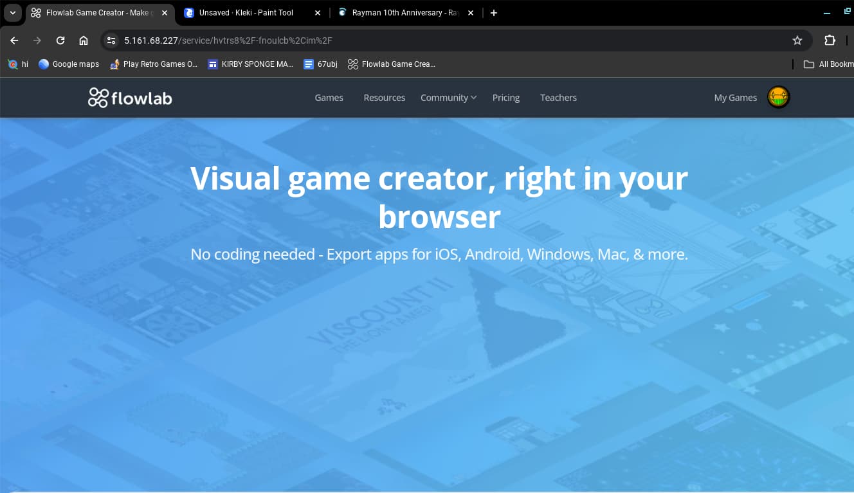Click the extensions puzzle icon
This screenshot has height=493, width=854.
click(x=830, y=40)
